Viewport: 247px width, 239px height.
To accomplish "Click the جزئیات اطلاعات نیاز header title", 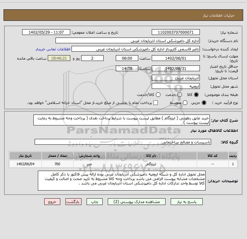I will click(x=219, y=15).
